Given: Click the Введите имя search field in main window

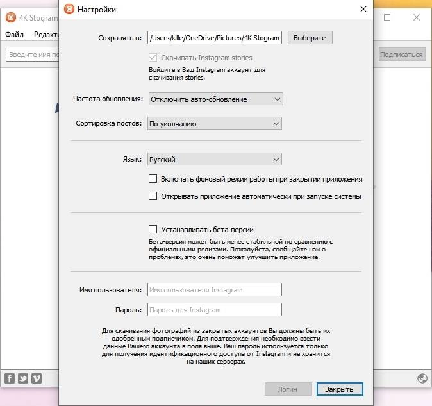Looking at the screenshot, I should click(33, 55).
